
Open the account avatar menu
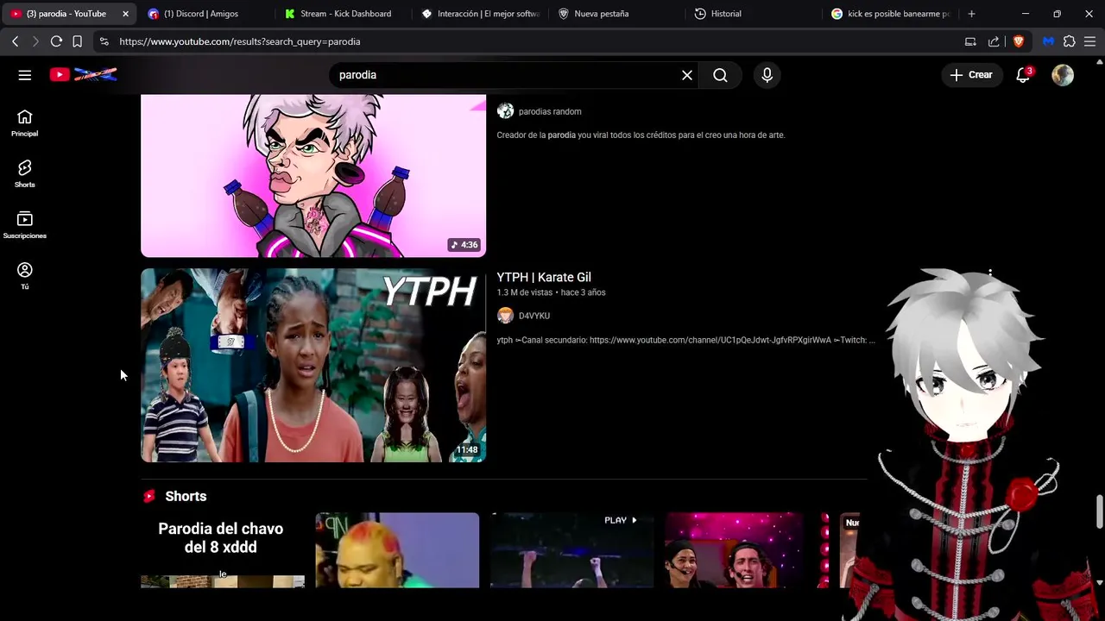(1063, 75)
